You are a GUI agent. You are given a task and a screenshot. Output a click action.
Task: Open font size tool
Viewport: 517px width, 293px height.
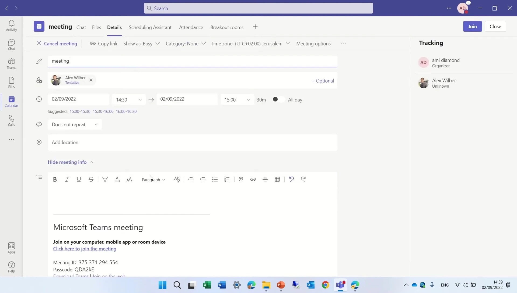pyautogui.click(x=129, y=180)
